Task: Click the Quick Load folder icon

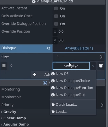Action: point(53,105)
